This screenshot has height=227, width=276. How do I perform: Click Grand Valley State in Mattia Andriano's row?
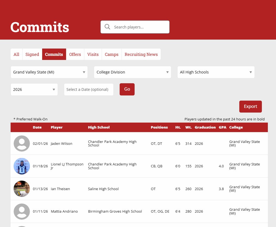[244, 211]
